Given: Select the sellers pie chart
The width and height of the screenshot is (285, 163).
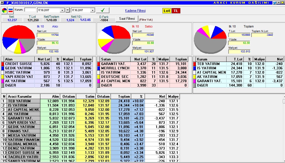Looking at the screenshot, I should (114, 40).
